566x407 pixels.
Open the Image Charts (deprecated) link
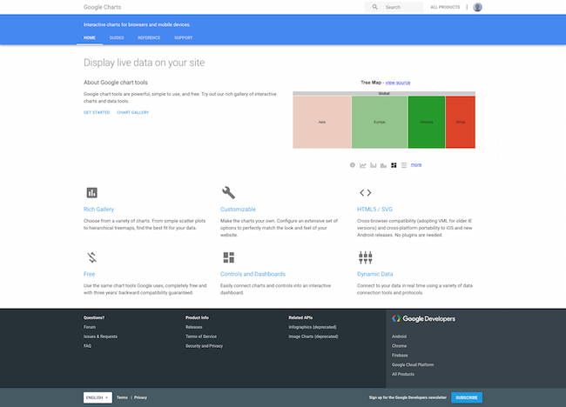[x=313, y=337]
